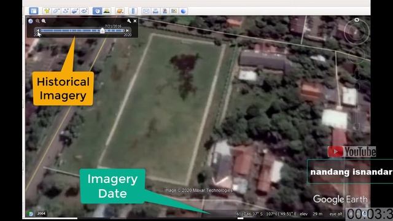Click the Look joystick navigation ring
The height and width of the screenshot is (221, 393).
357,31
